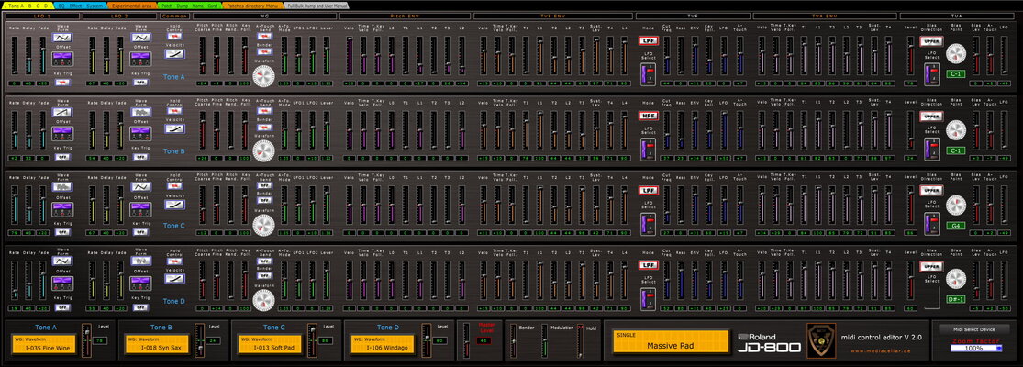Click Tone B LFO 2 Wave Form button

tap(141, 111)
